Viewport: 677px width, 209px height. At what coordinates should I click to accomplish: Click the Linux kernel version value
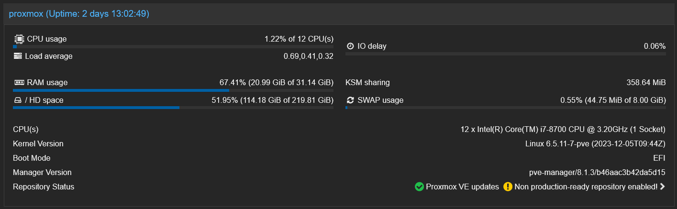[595, 143]
